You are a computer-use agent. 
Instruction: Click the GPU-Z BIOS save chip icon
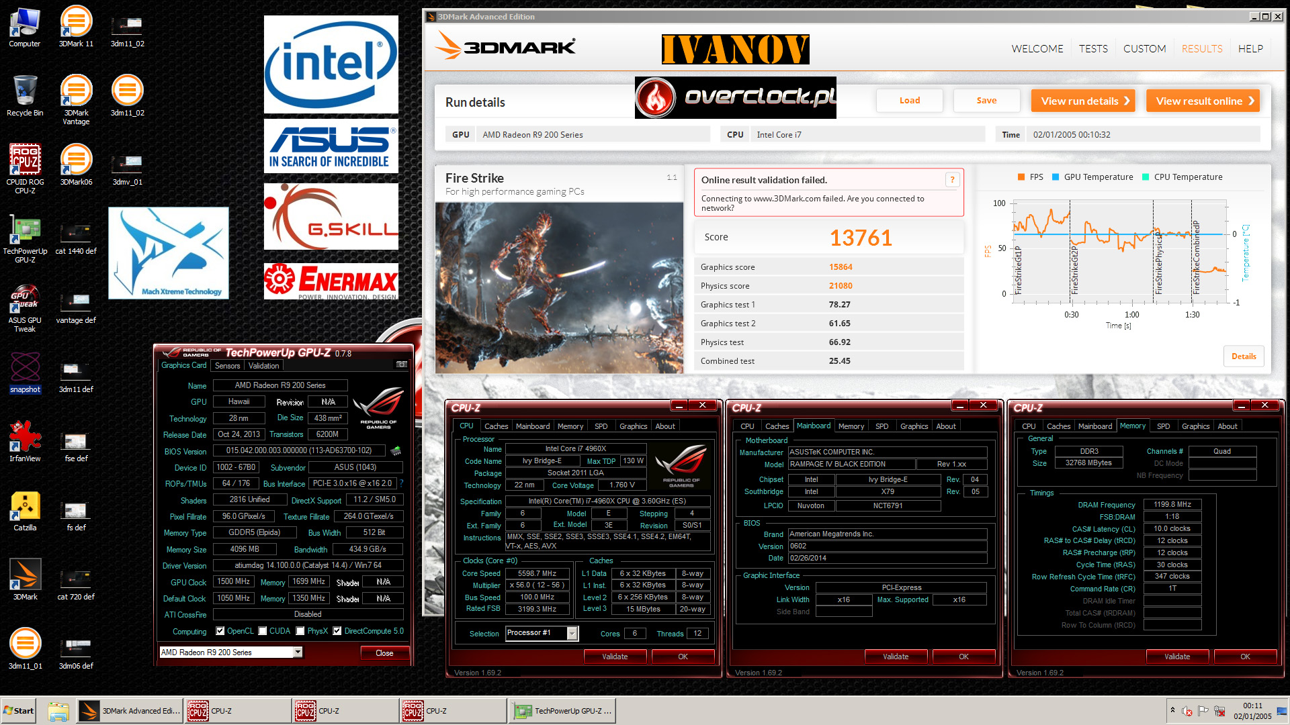point(396,450)
